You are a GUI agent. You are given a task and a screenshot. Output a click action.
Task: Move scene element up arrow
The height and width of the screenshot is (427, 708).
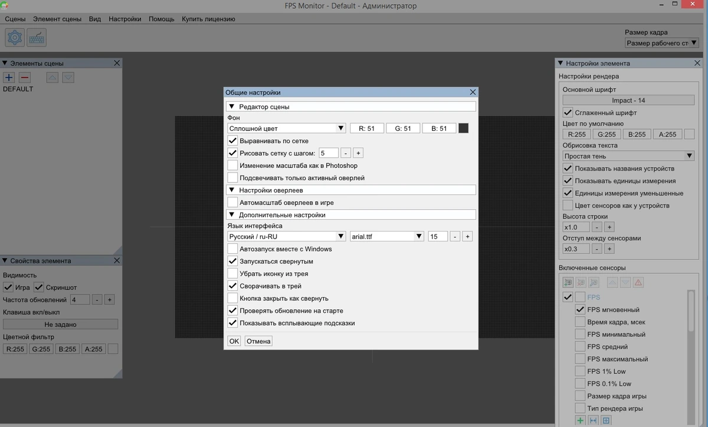(52, 78)
